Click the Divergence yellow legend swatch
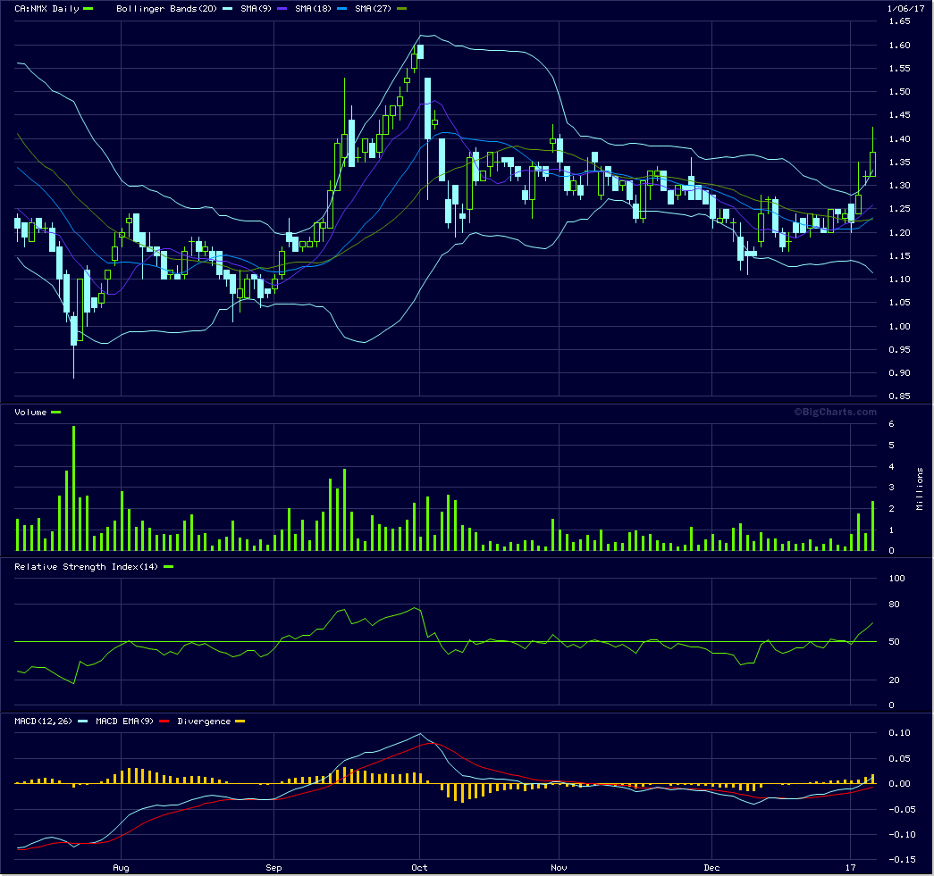The image size is (934, 876). [240, 722]
